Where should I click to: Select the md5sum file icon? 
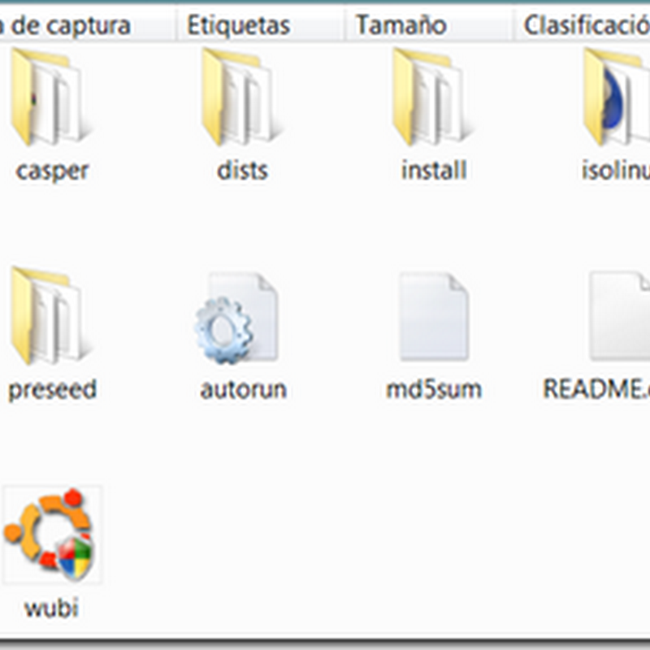click(434, 317)
